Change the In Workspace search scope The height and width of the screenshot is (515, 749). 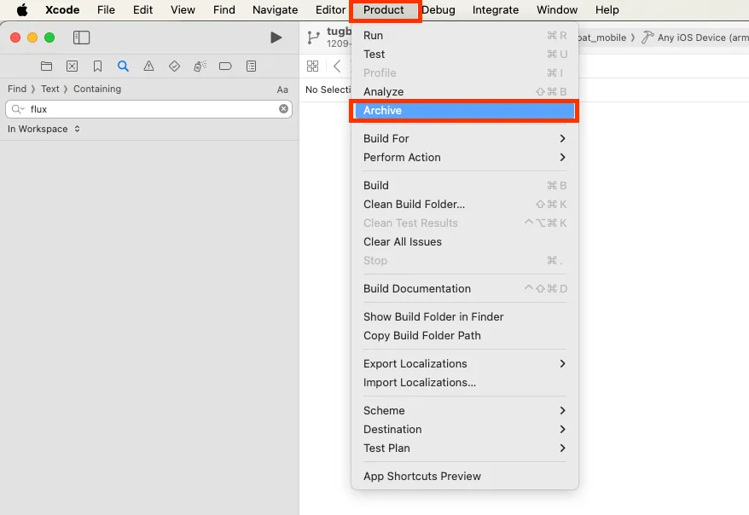pyautogui.click(x=44, y=129)
